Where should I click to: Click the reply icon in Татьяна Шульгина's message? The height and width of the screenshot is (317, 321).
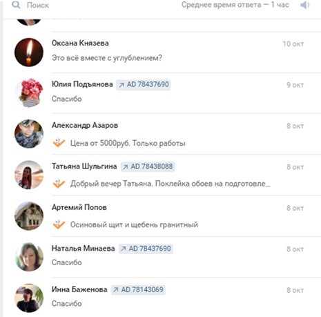click(x=59, y=184)
